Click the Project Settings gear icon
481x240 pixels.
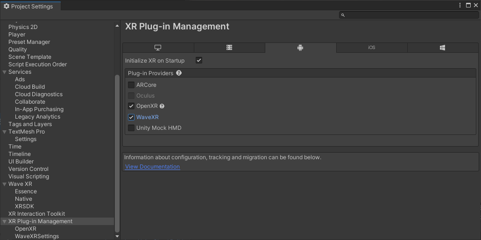[6, 6]
